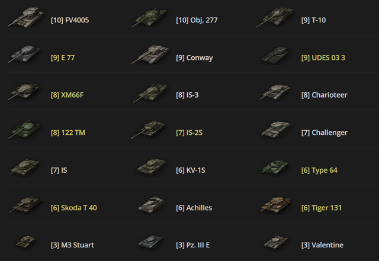Select the [10] FV4005 label

[70, 20]
